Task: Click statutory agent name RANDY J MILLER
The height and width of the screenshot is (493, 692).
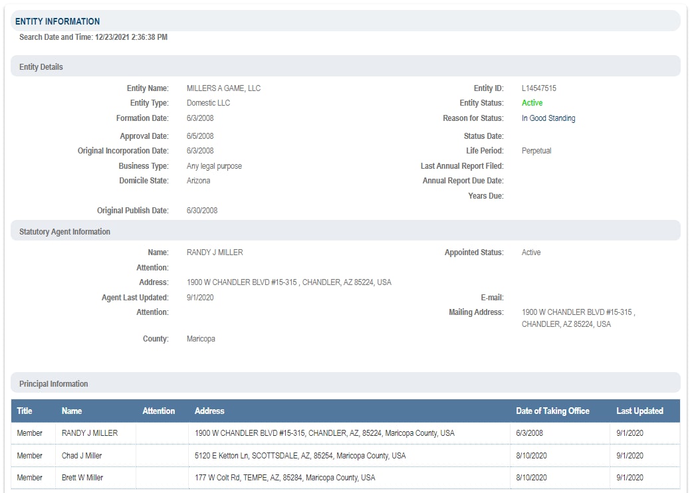Action: pyautogui.click(x=215, y=252)
